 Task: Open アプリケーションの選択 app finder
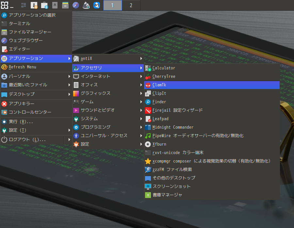pyautogui.click(x=36, y=15)
